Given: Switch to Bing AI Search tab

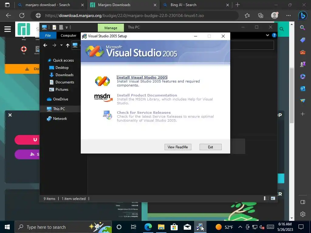Looking at the screenshot, I should pos(183,5).
